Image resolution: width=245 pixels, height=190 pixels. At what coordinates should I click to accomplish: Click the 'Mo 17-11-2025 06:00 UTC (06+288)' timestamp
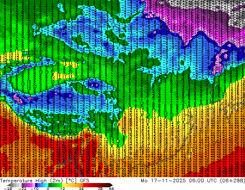pos(193,180)
